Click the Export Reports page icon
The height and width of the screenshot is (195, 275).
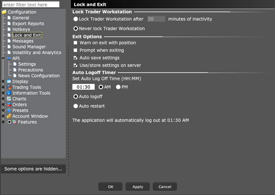tap(9, 23)
